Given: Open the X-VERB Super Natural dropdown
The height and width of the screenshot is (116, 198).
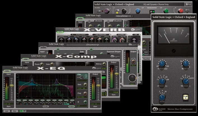Looking at the screenshot, I should (x=102, y=34).
